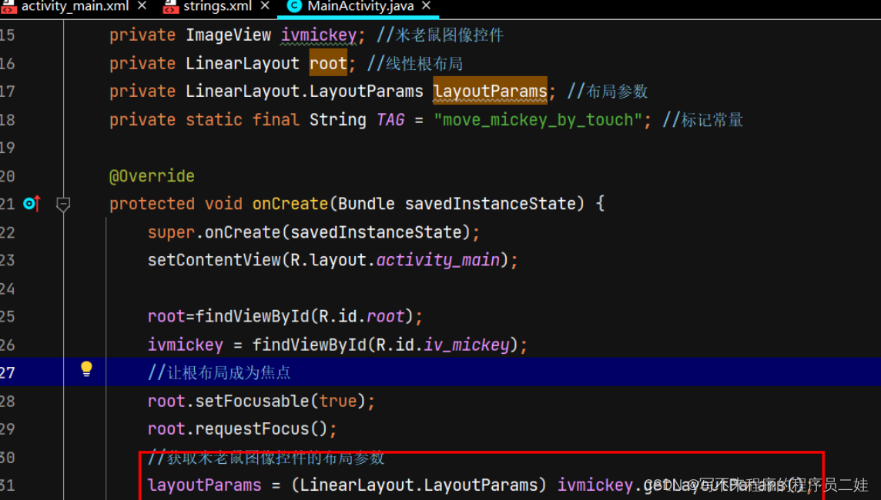Click the Java class icon on MainActivity.java tab
This screenshot has width=881, height=500.
click(x=294, y=6)
